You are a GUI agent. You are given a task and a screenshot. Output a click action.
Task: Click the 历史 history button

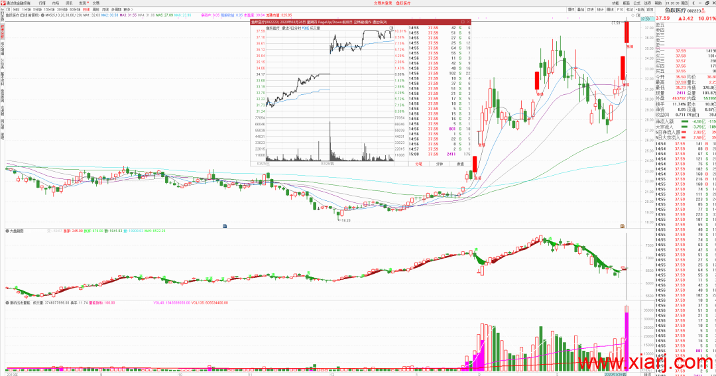click(x=591, y=9)
